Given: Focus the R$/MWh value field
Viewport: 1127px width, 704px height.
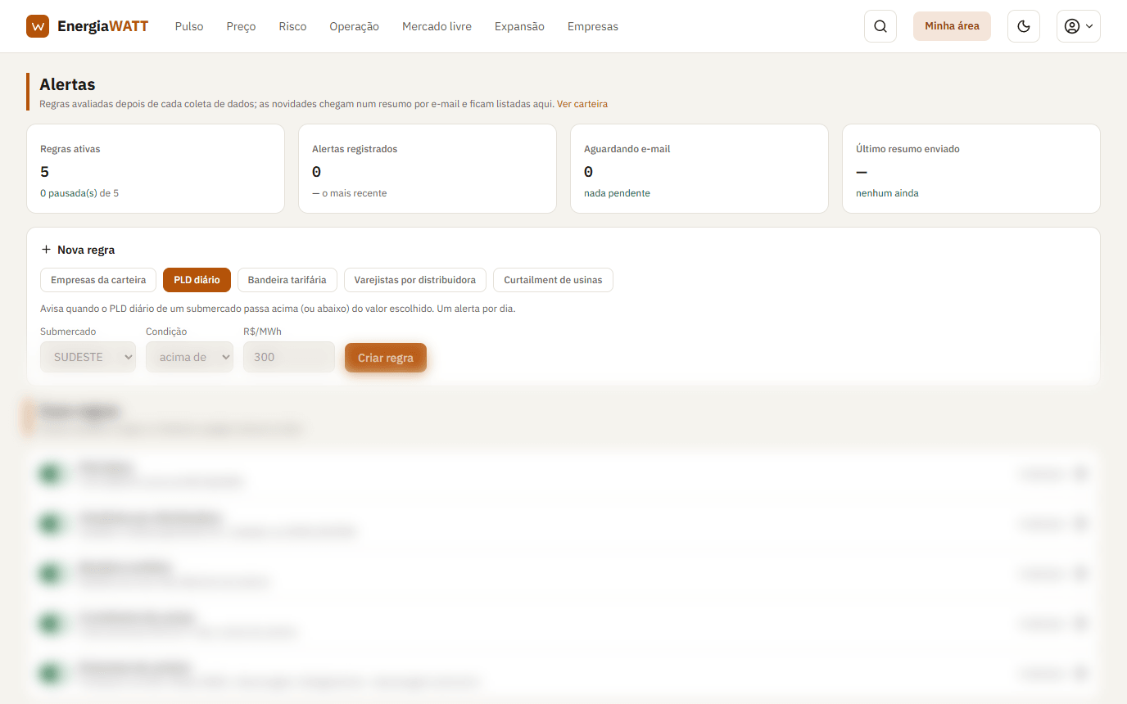Looking at the screenshot, I should point(289,357).
